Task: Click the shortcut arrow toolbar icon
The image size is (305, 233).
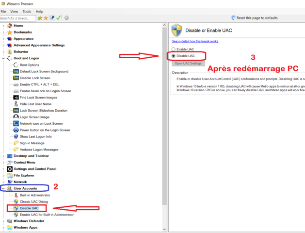Action: click(52, 18)
